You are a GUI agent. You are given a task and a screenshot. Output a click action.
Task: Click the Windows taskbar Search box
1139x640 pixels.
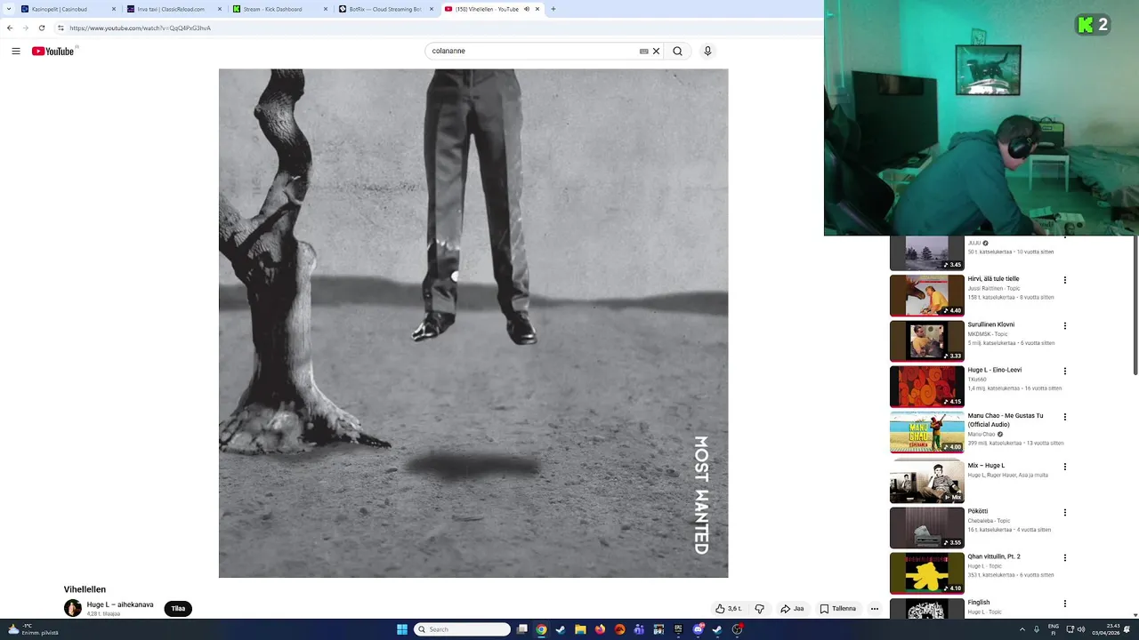click(463, 629)
